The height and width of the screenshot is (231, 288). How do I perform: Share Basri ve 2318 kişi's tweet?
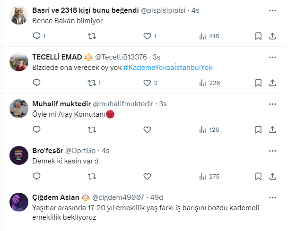pos(272,36)
